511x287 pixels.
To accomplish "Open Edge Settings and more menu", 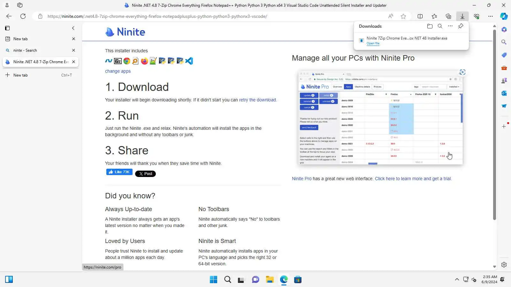I will [491, 16].
